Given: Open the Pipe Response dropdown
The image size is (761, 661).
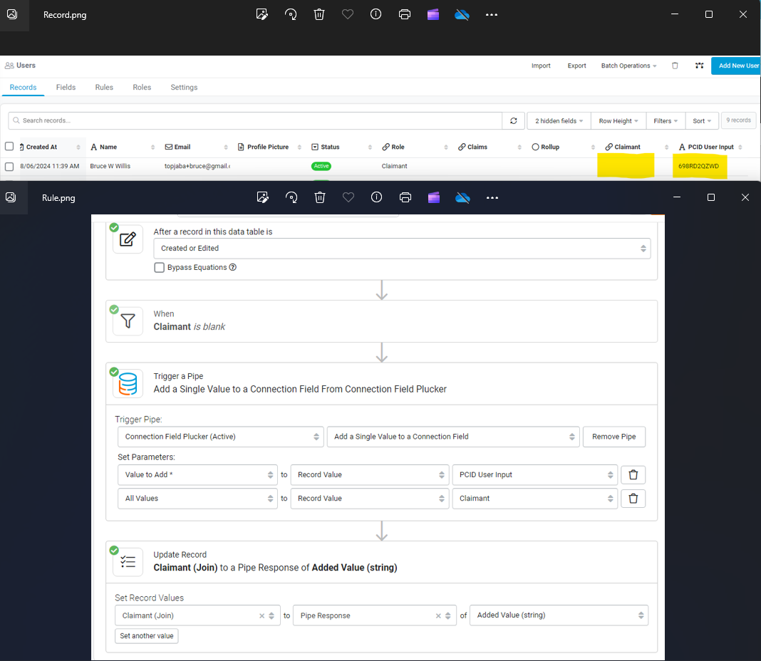Looking at the screenshot, I should click(375, 615).
